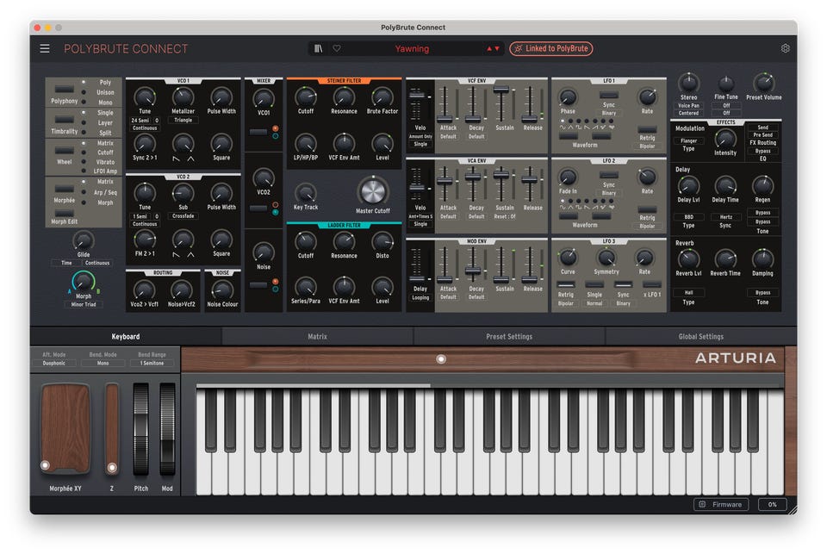The width and height of the screenshot is (827, 554).
Task: Open the Reverb Type 'Hall' selector
Action: [688, 292]
